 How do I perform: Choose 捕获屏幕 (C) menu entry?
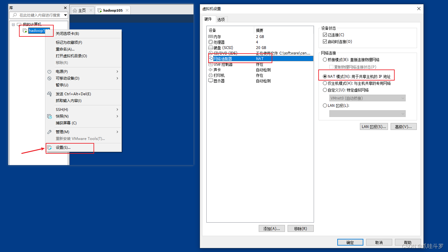coord(83,123)
